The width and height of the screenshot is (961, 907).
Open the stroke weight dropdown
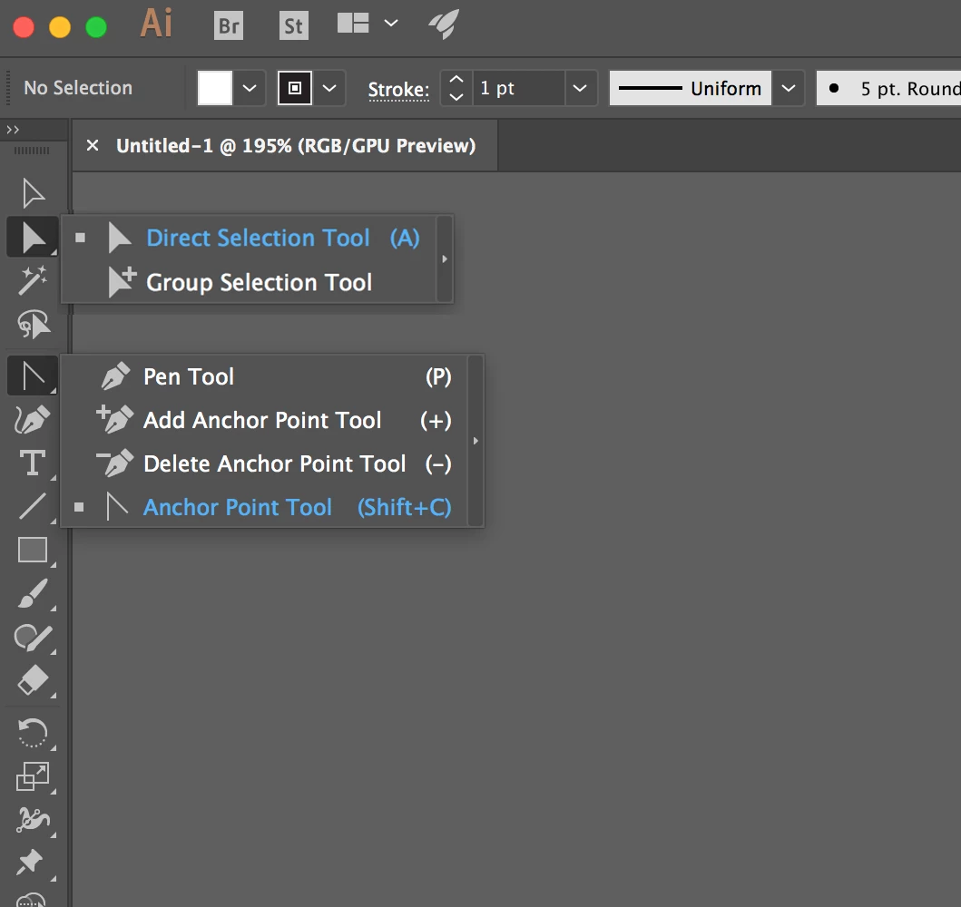click(x=580, y=88)
